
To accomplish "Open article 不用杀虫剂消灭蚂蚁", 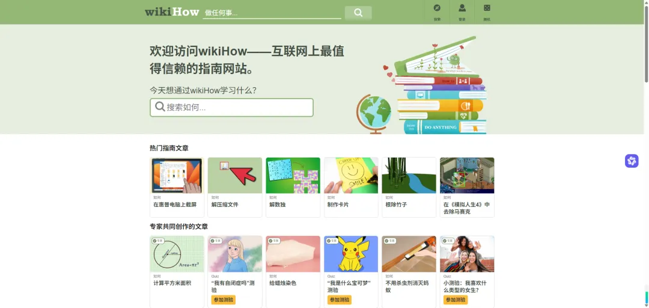I will pyautogui.click(x=407, y=286).
